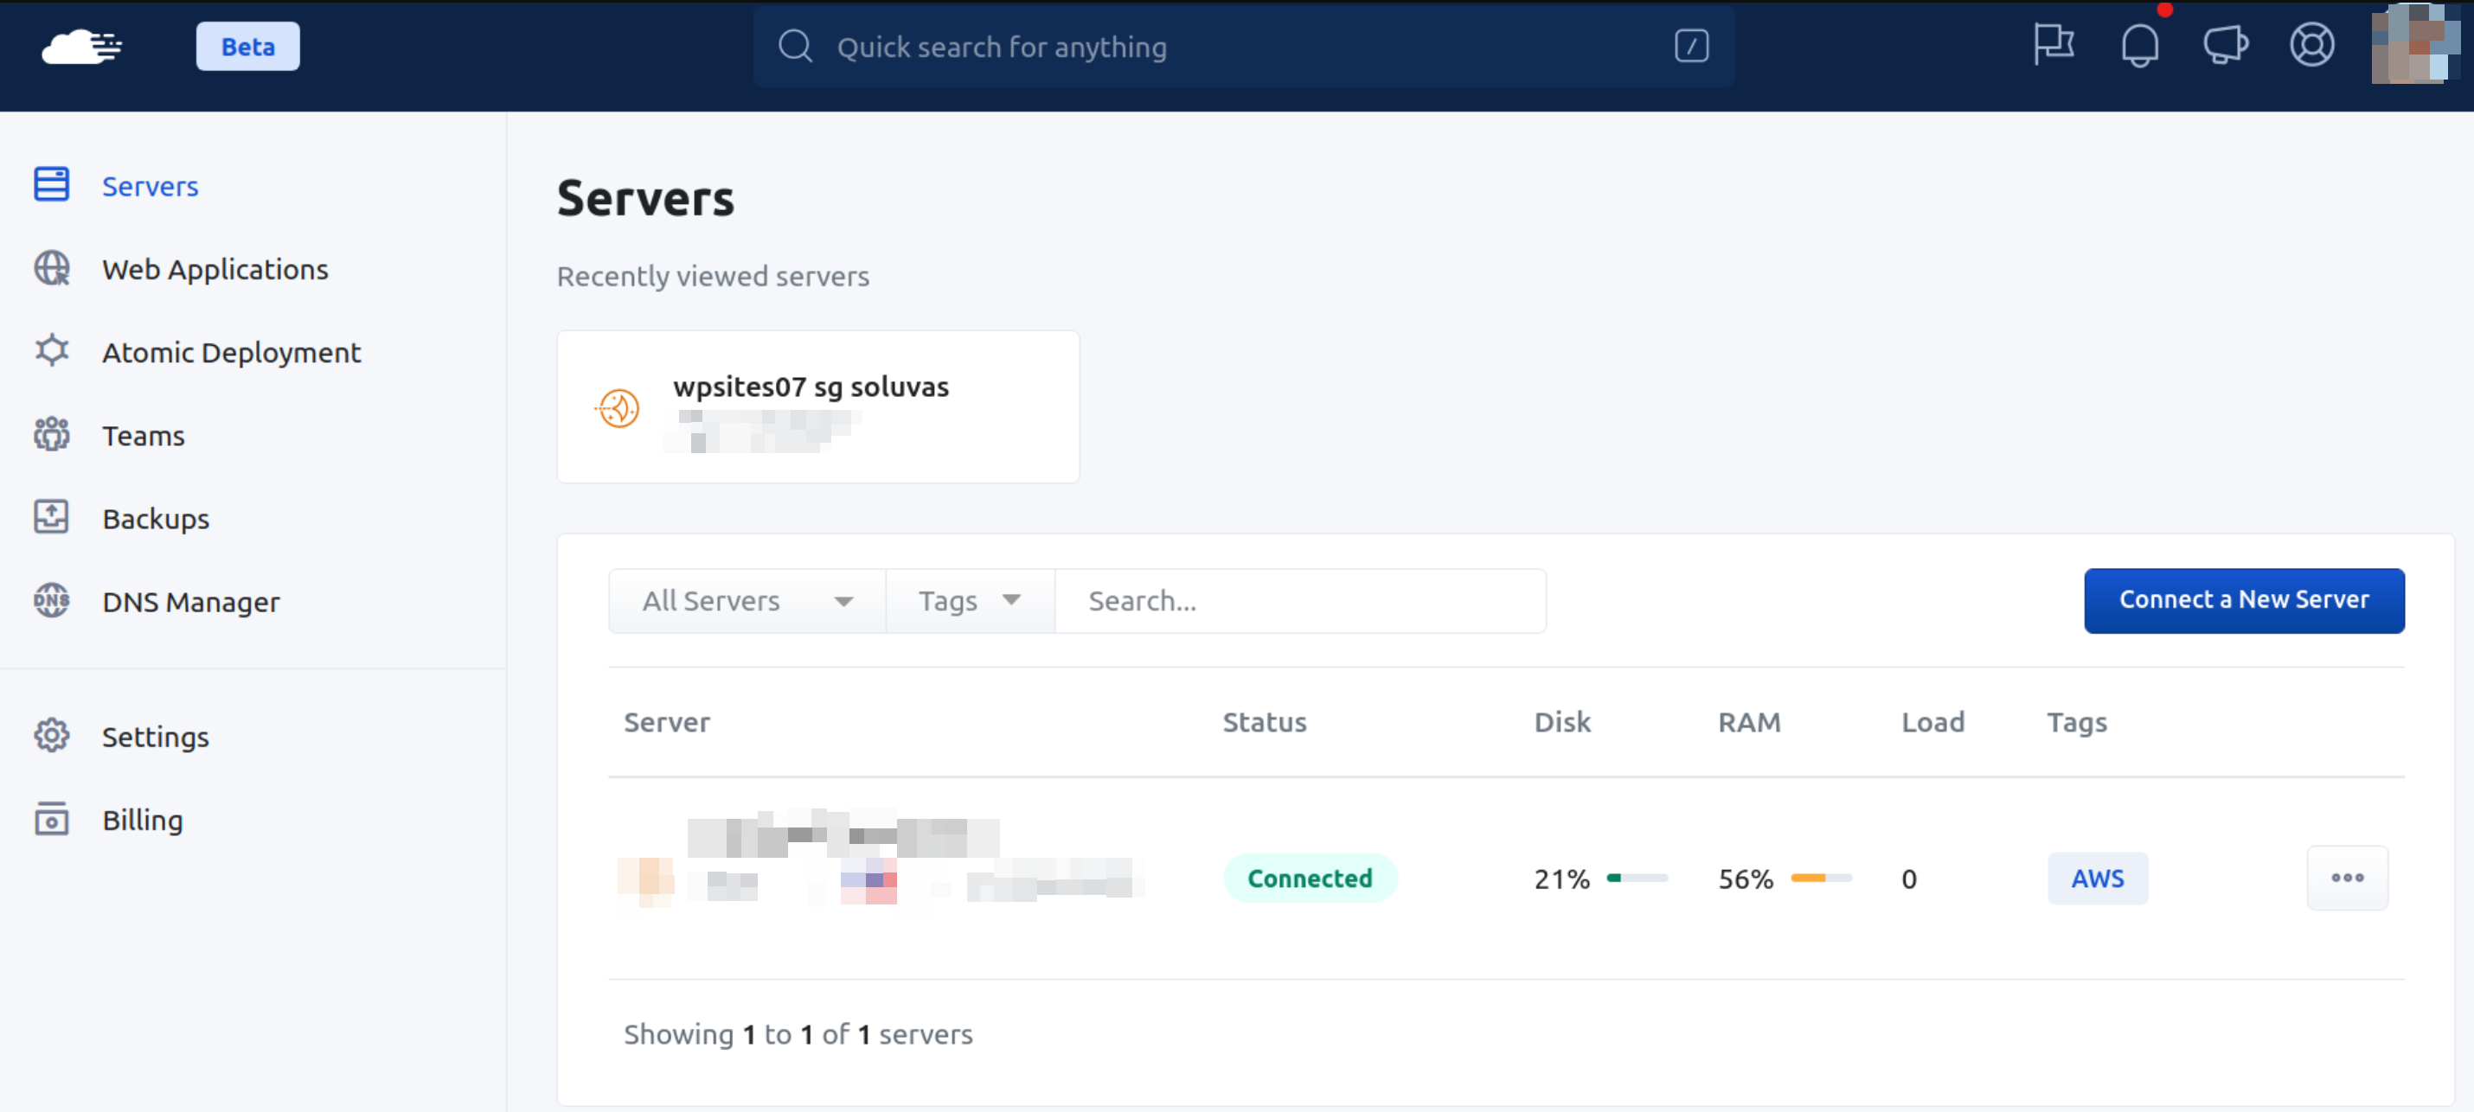Open DNS Manager panel
This screenshot has width=2474, height=1112.
click(191, 599)
